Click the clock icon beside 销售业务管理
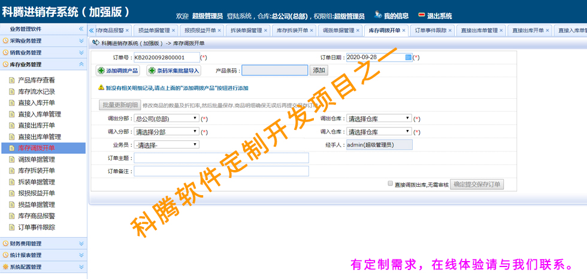 pyautogui.click(x=5, y=53)
